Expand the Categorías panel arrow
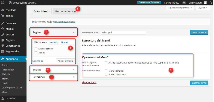The image size is (214, 102). pyautogui.click(x=74, y=77)
